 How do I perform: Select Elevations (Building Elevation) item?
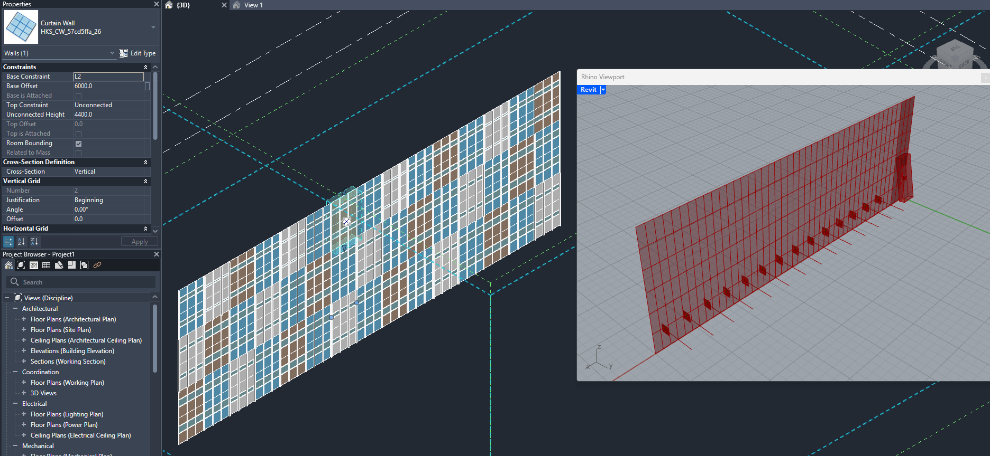pos(72,351)
